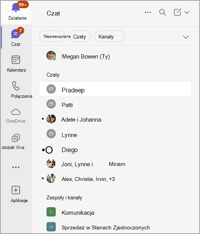
Task: Click the 99+ activity notification badge
Action: point(23,5)
